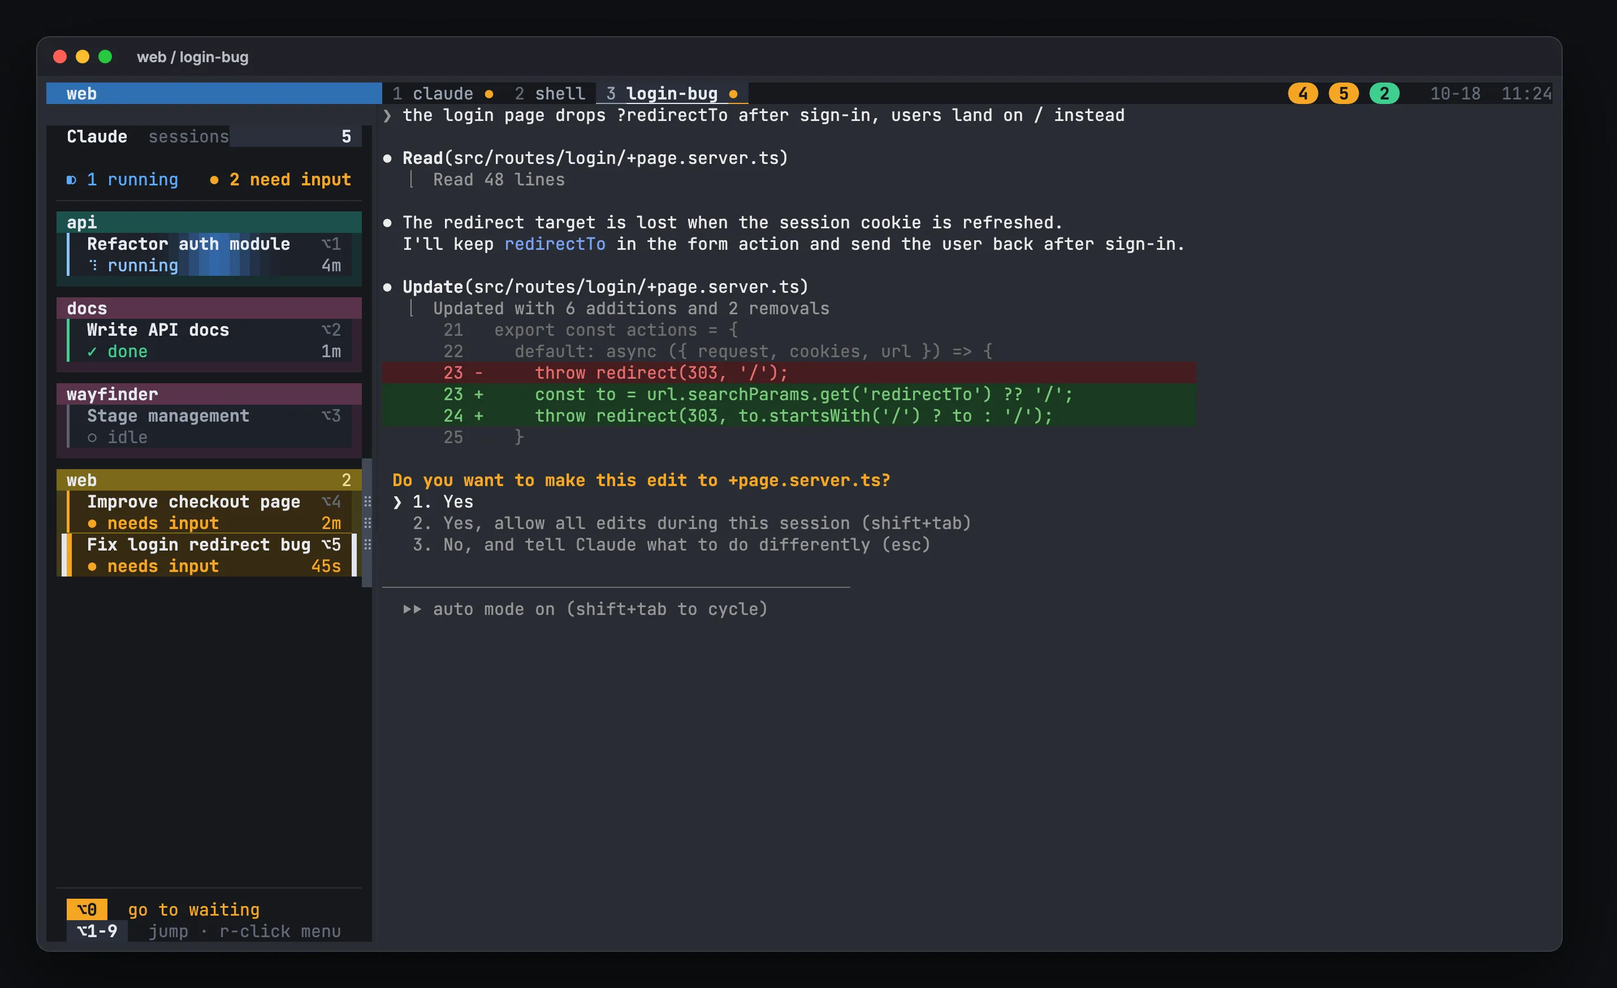Click the 2 need input status filter

(280, 180)
